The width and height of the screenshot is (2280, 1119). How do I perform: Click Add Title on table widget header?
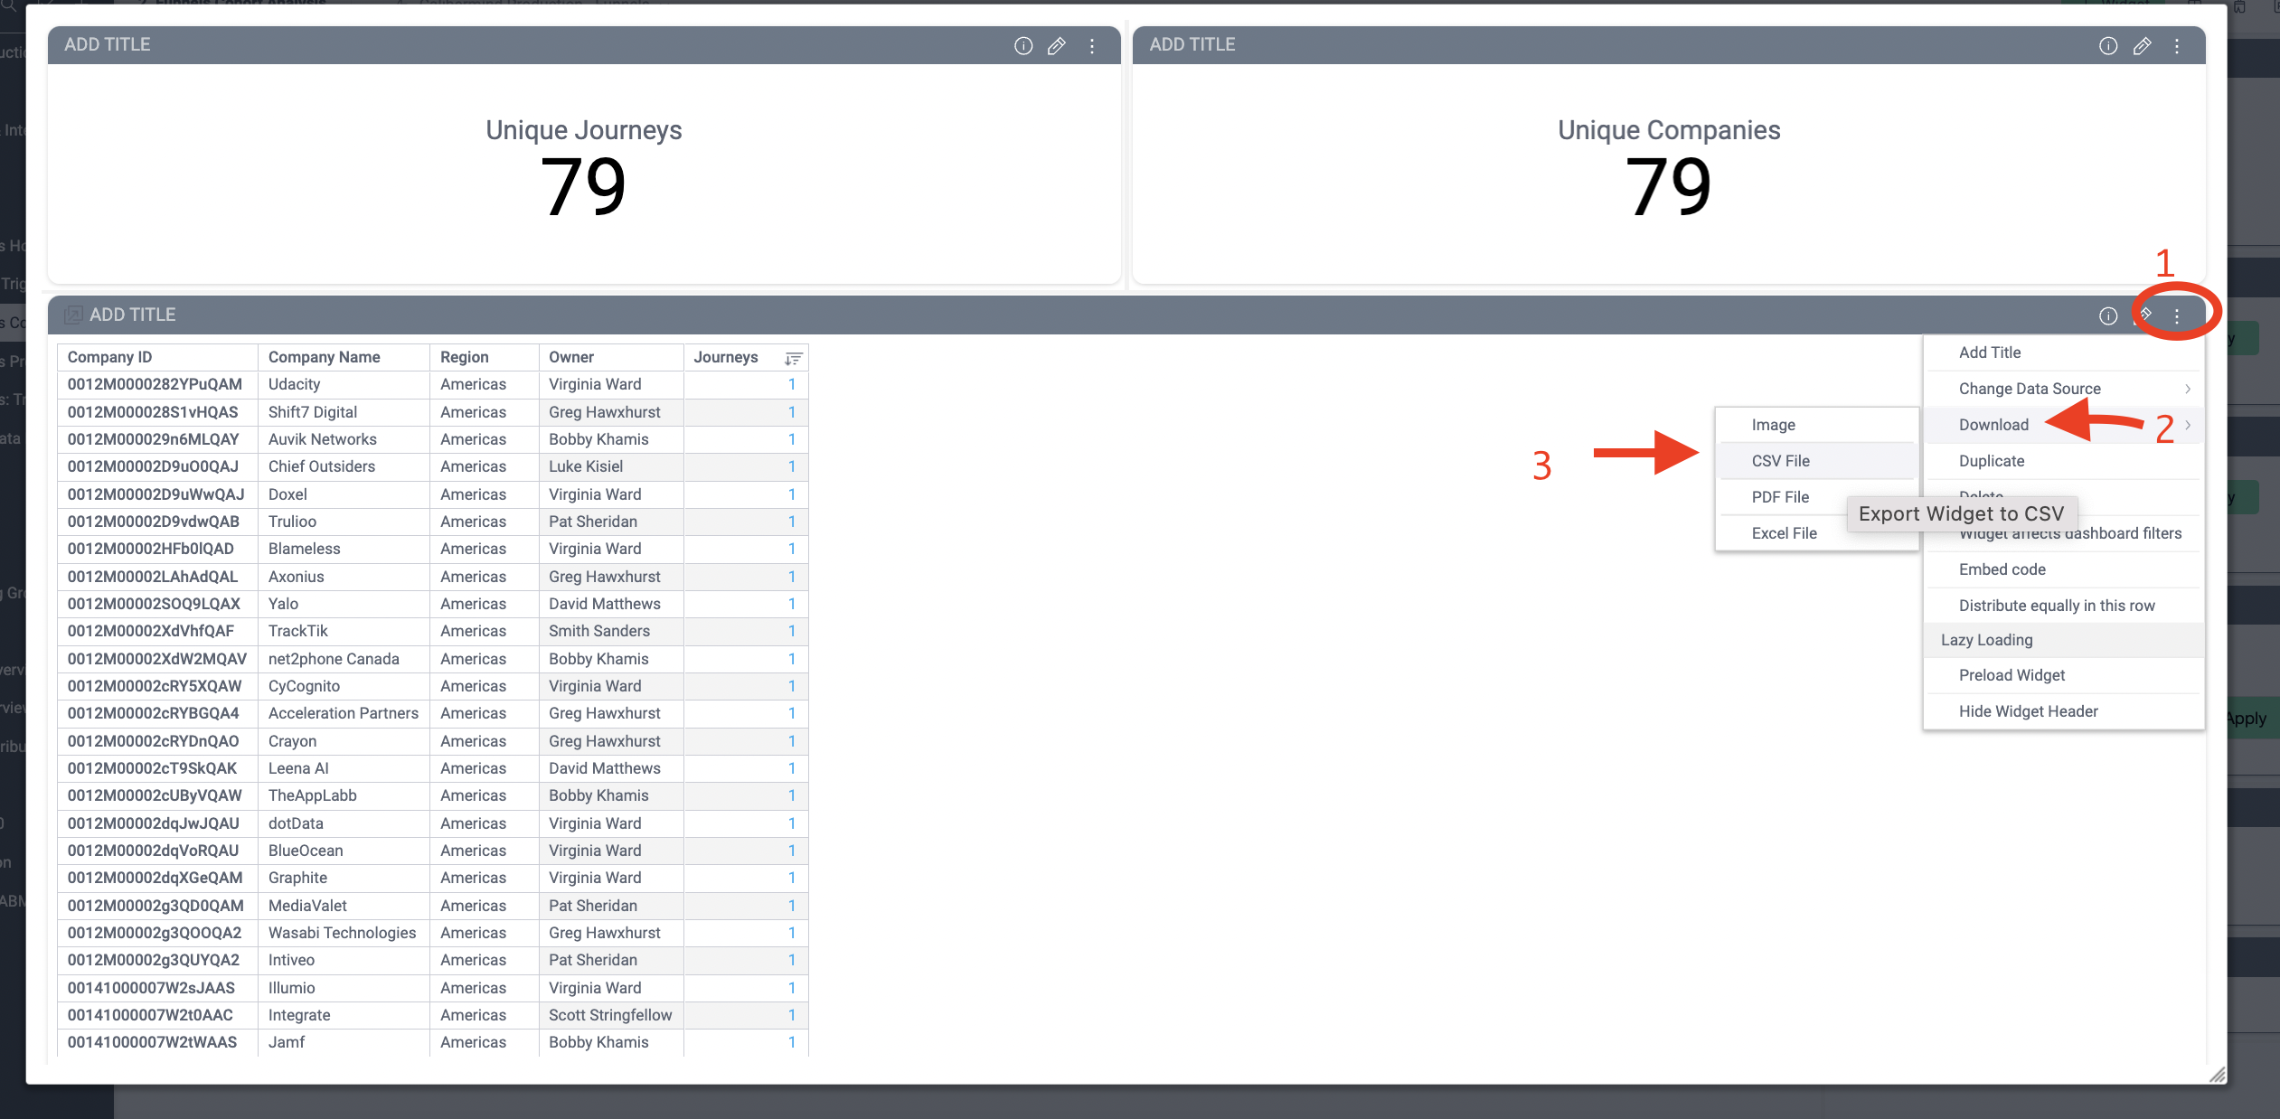[136, 314]
